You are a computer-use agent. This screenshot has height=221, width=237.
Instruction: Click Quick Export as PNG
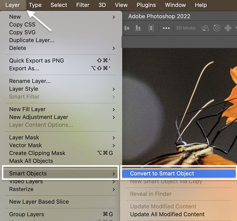36,61
